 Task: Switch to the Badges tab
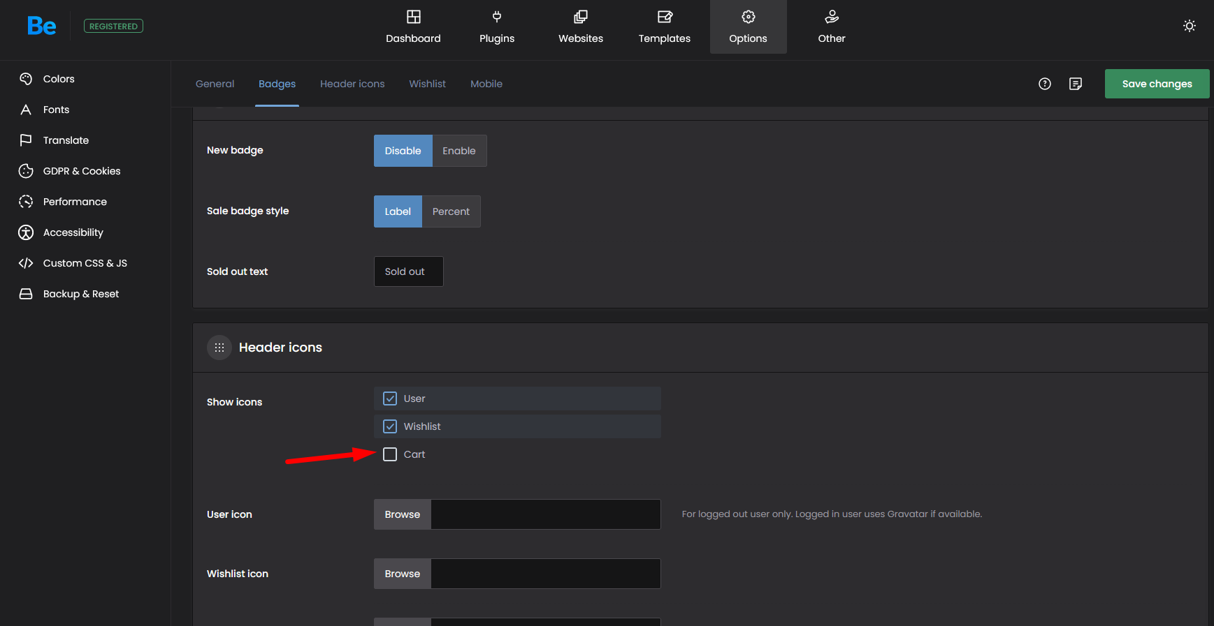tap(277, 84)
